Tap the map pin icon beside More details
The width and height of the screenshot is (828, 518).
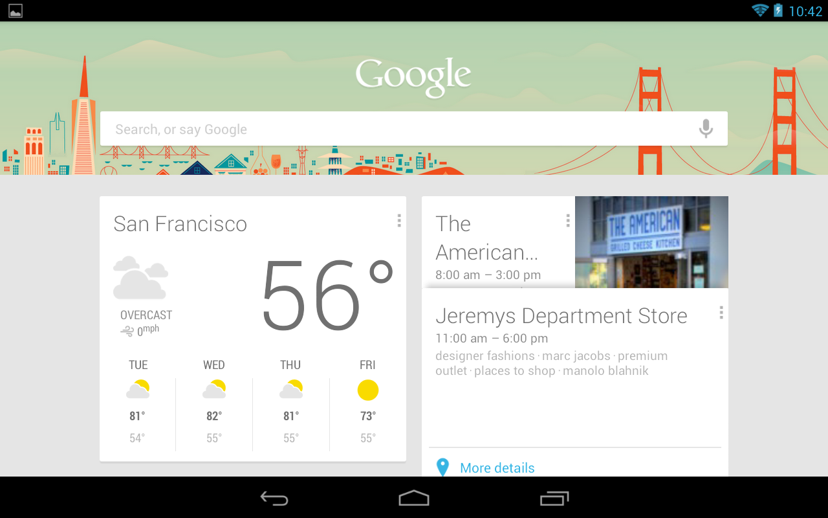[442, 467]
